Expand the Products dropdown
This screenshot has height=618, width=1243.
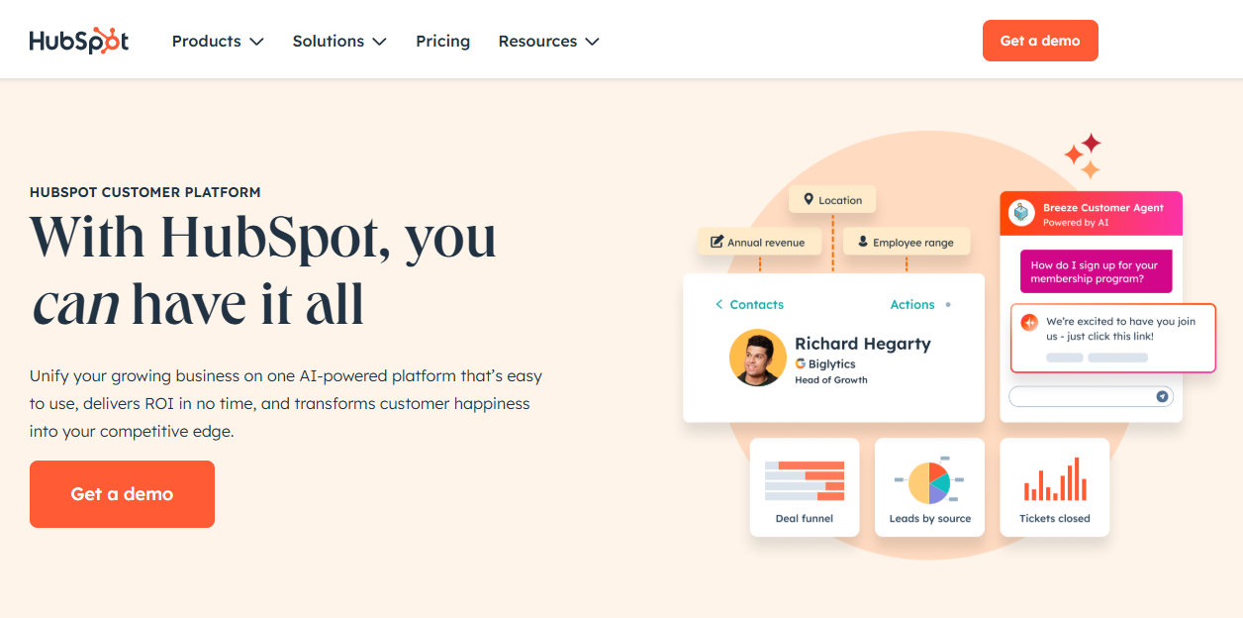pos(218,41)
